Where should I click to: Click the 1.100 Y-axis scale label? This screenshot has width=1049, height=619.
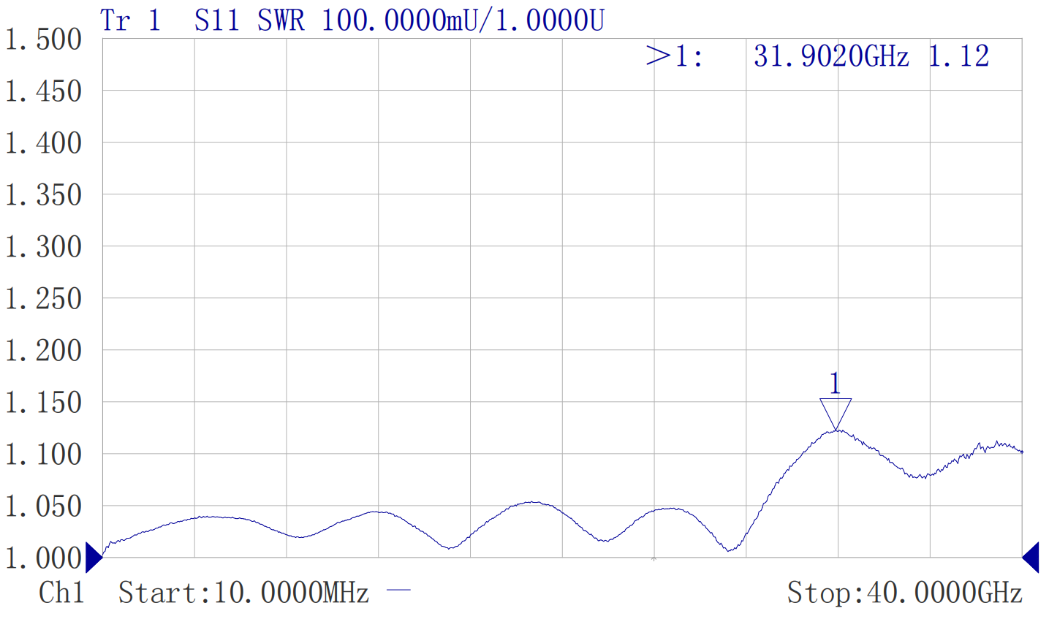44,455
